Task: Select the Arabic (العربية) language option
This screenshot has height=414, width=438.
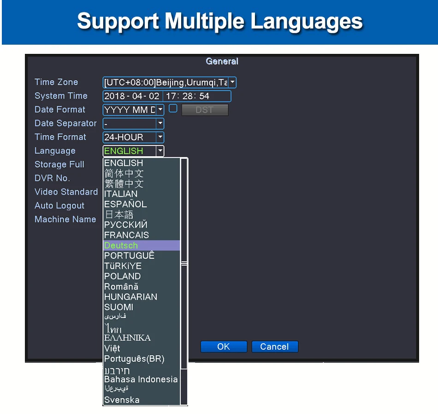Action: [x=142, y=388]
